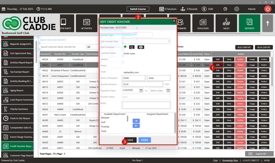Open the Activities module icon

tap(86, 24)
